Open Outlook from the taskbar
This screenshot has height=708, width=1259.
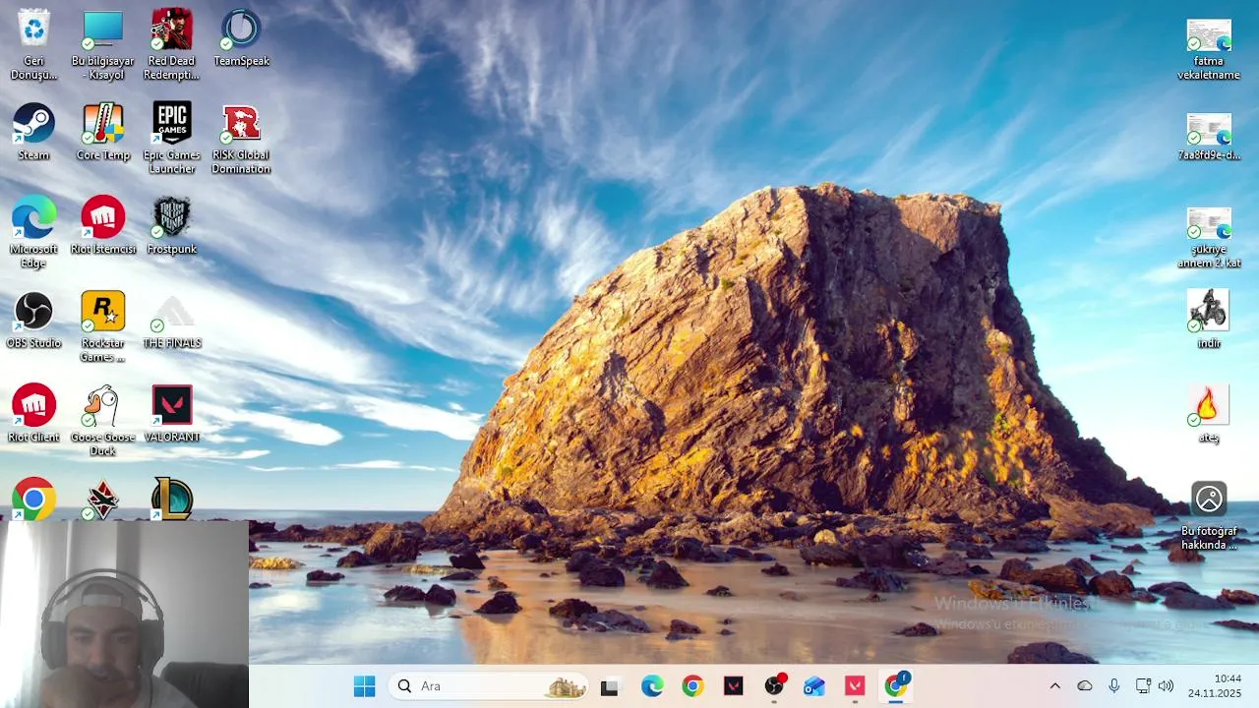point(814,686)
